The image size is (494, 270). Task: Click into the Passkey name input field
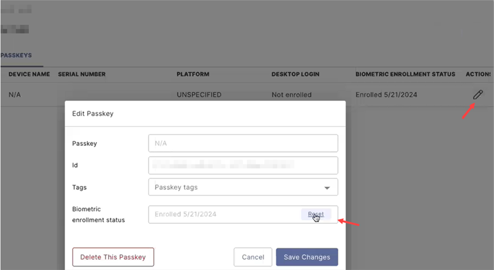point(243,143)
